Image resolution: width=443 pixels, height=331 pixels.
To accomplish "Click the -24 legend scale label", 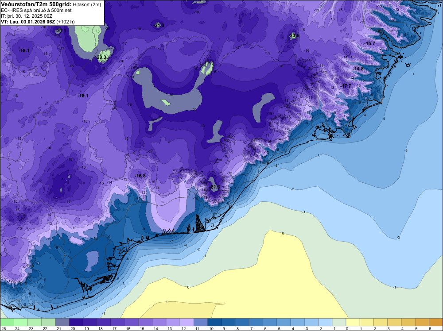I will [x=16, y=328].
